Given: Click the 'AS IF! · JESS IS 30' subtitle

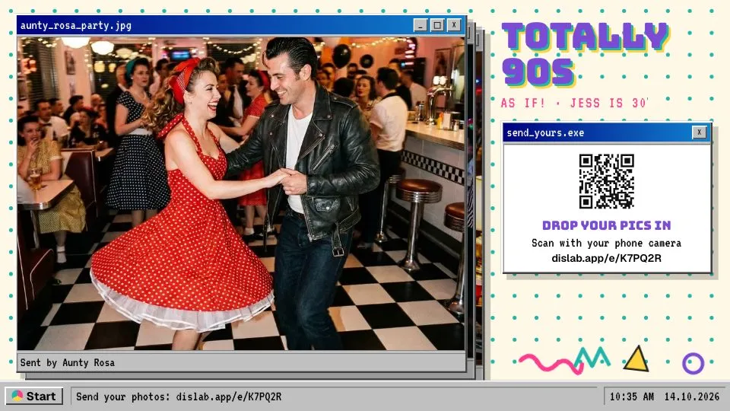Looking at the screenshot, I should tap(574, 103).
